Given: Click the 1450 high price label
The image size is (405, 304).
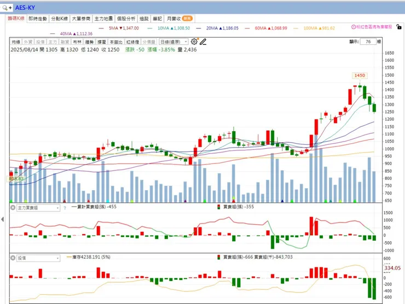Looking at the screenshot, I should point(360,75).
